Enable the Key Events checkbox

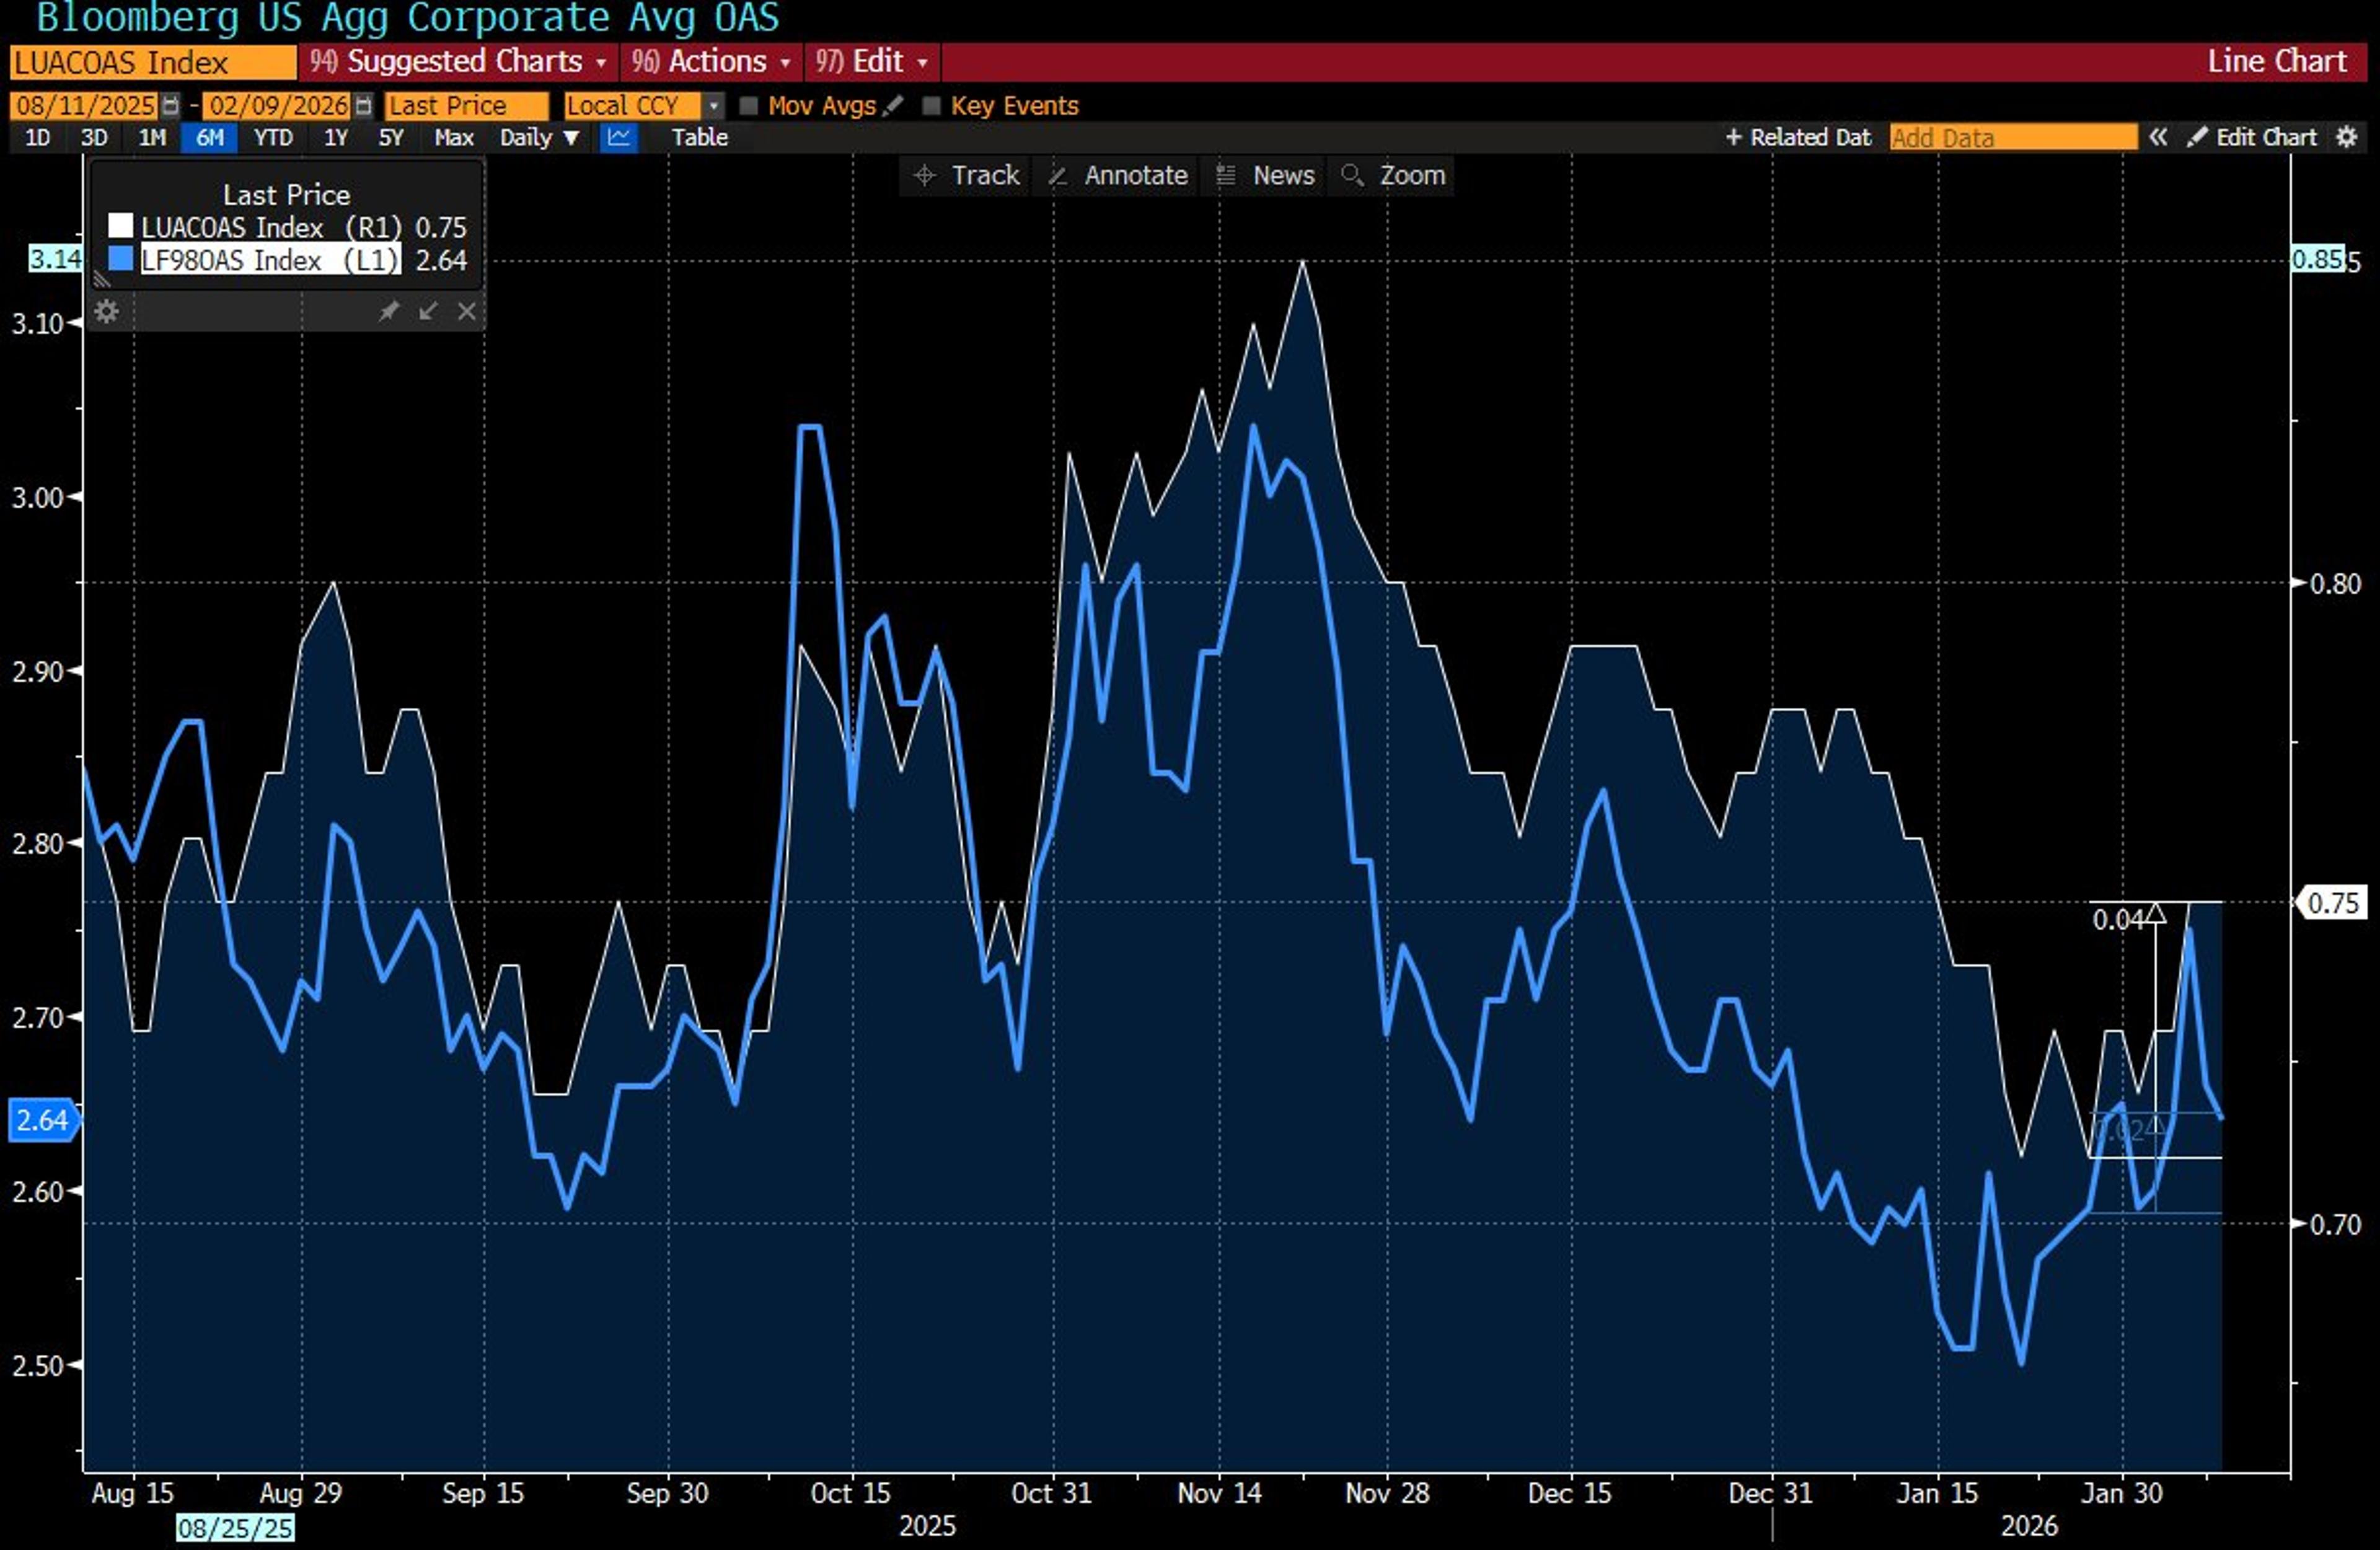coord(932,105)
